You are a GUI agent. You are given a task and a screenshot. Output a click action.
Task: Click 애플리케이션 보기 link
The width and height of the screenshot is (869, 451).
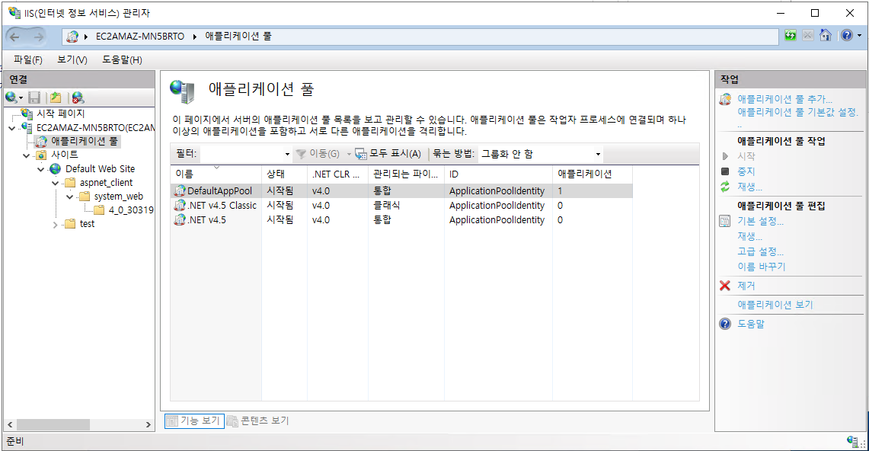coord(775,305)
